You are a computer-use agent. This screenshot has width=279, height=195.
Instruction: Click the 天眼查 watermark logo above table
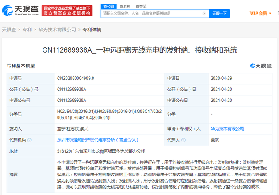click(261, 66)
